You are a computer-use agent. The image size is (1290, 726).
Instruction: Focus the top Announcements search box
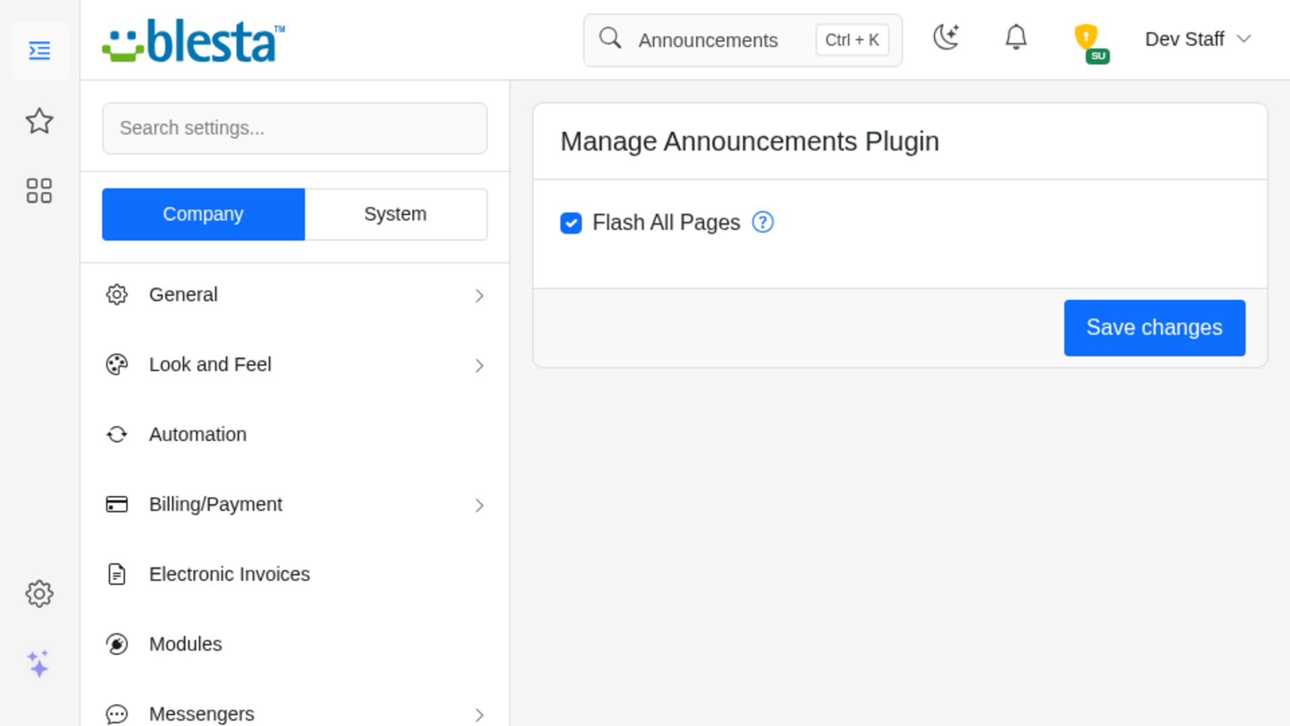click(742, 40)
